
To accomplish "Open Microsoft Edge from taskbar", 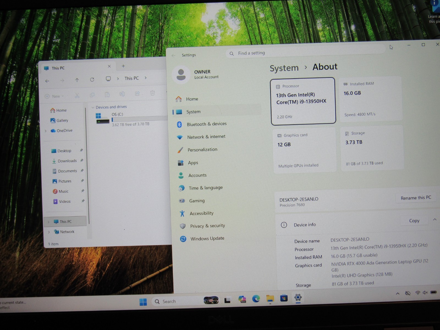I will tap(256, 299).
